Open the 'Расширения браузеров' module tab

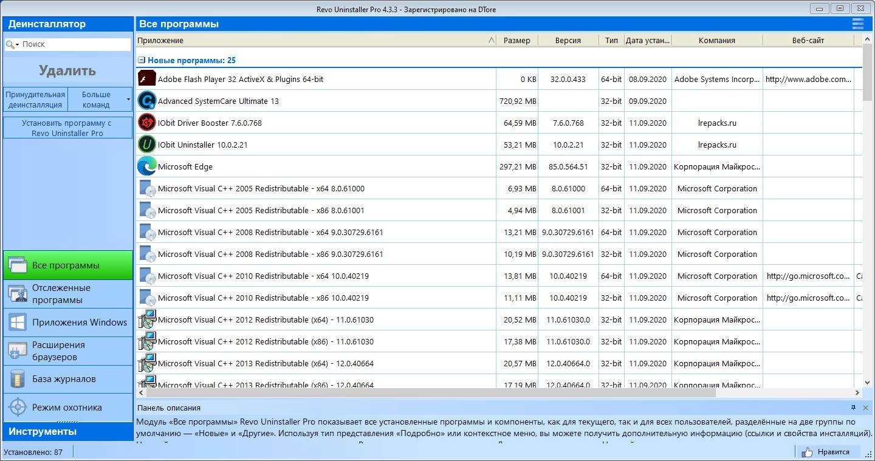point(68,350)
